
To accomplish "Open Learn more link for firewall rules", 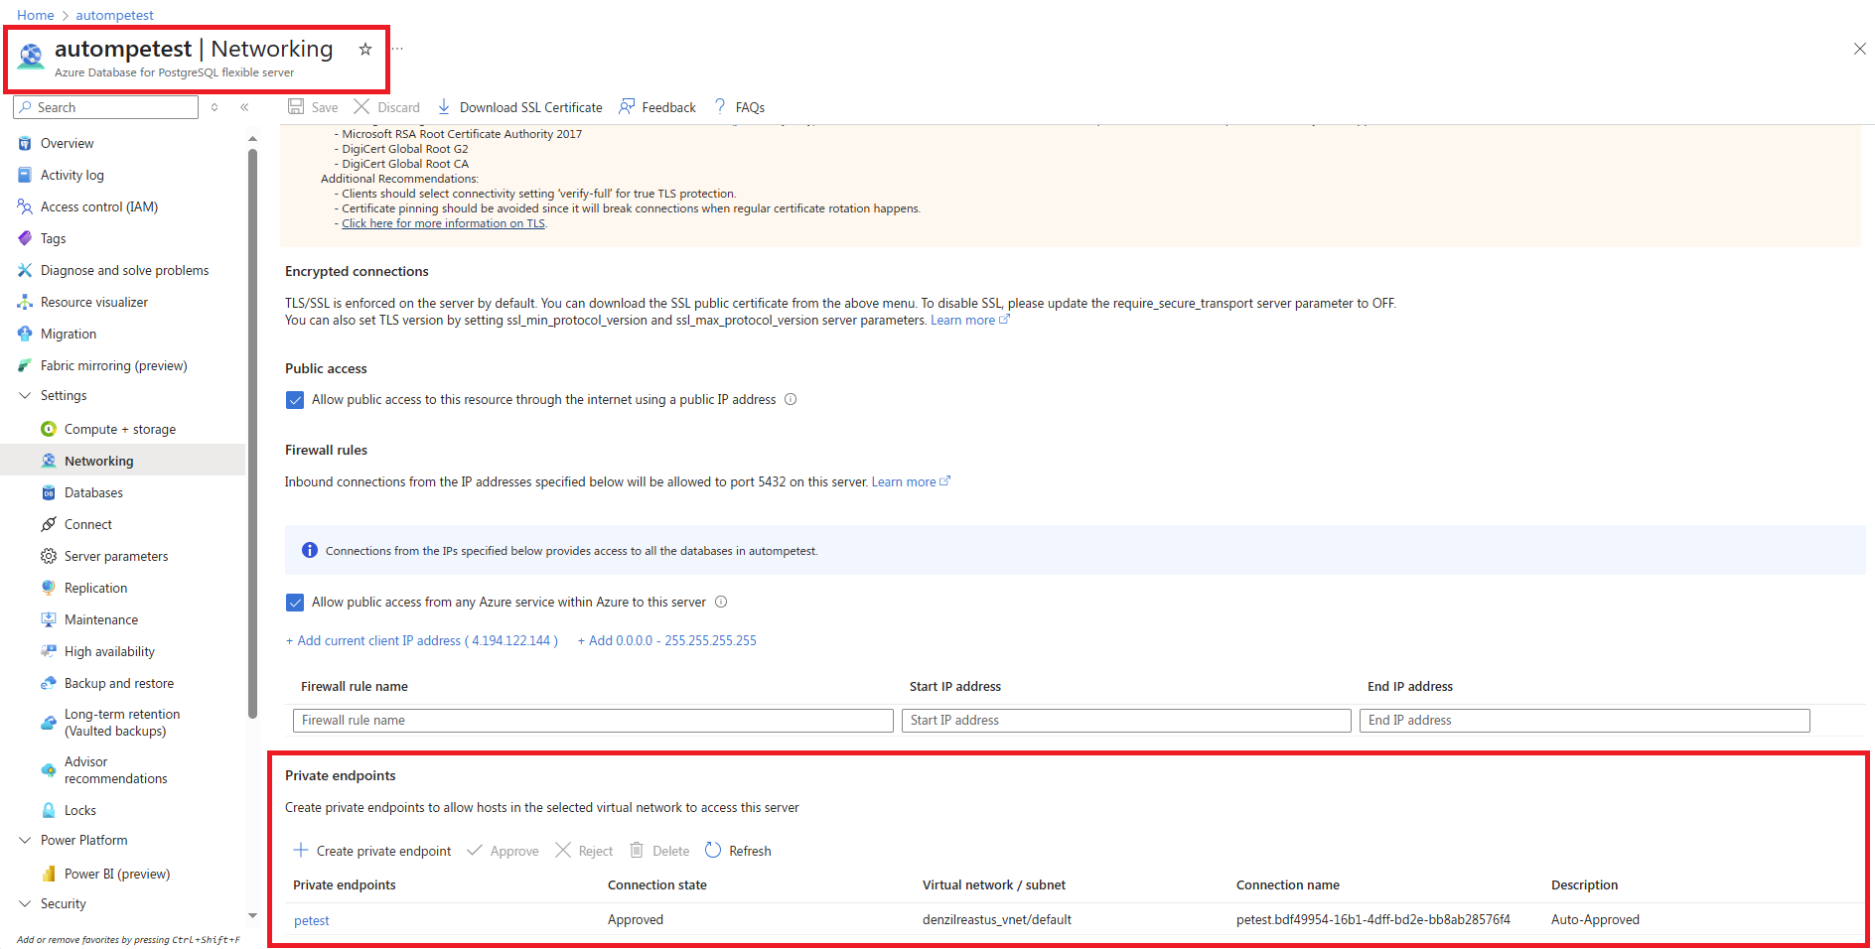I will coord(911,482).
